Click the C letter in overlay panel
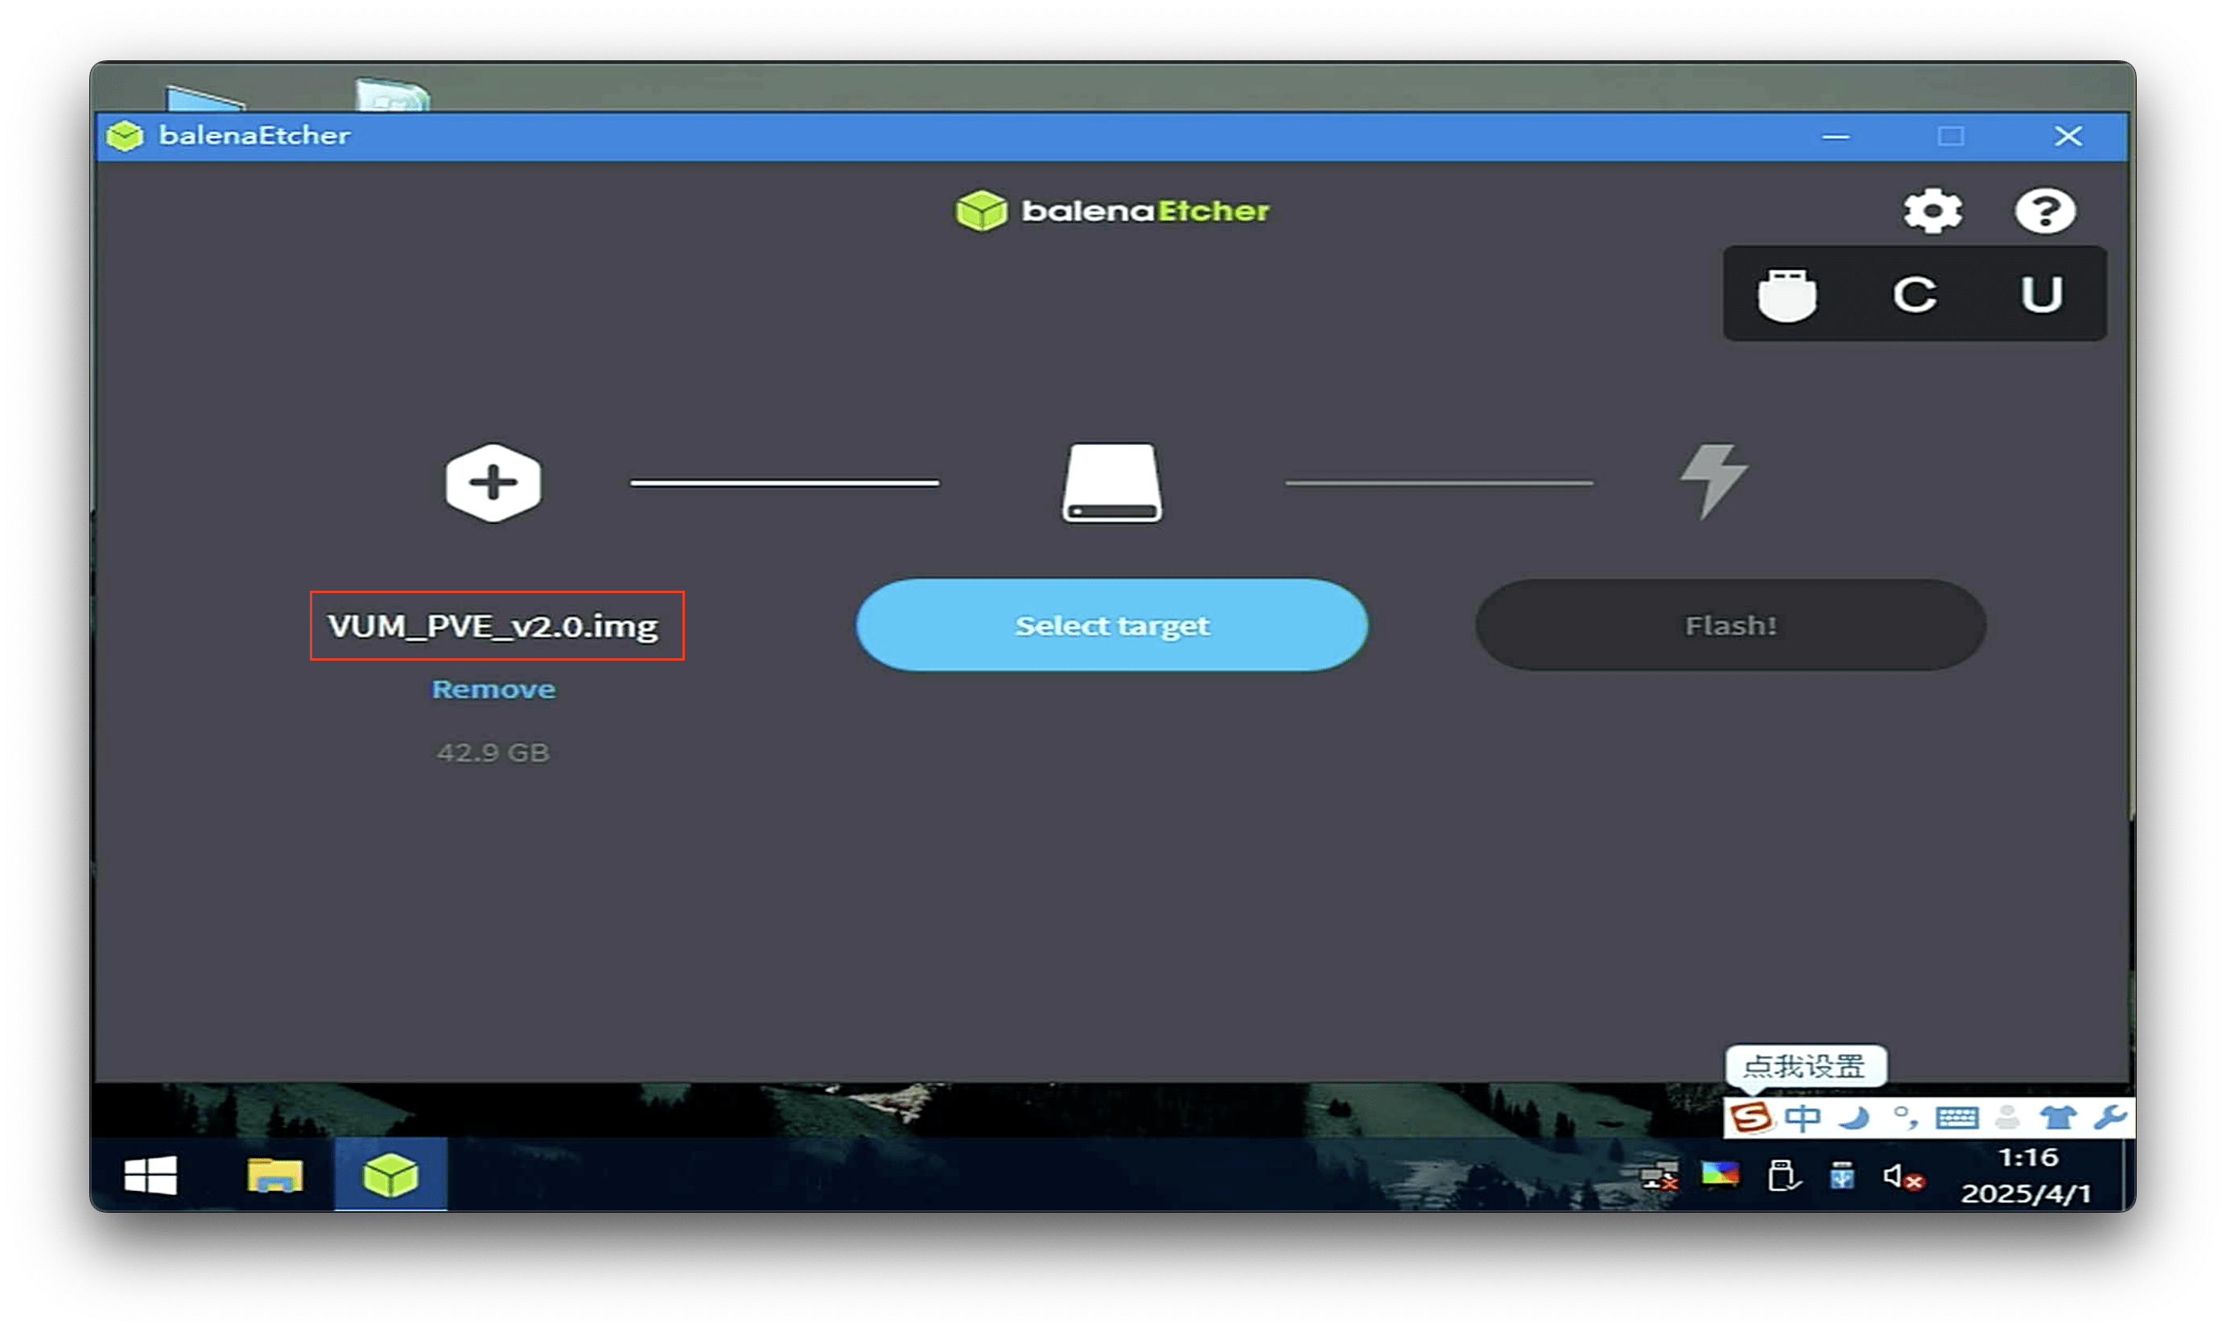The image size is (2226, 1331). pos(1914,295)
